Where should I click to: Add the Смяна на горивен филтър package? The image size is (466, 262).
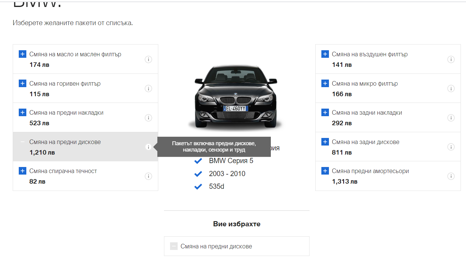click(22, 83)
